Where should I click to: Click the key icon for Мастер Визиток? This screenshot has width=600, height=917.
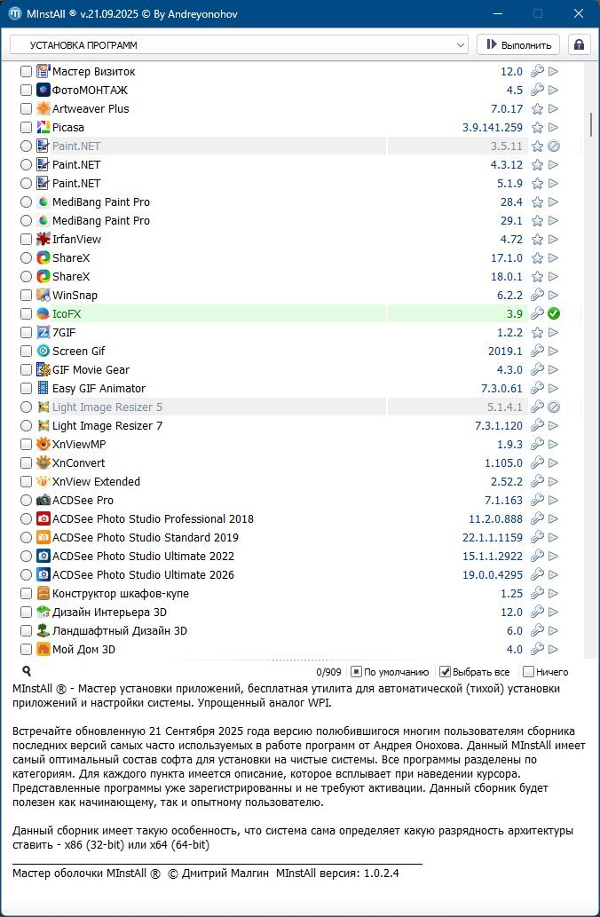537,72
